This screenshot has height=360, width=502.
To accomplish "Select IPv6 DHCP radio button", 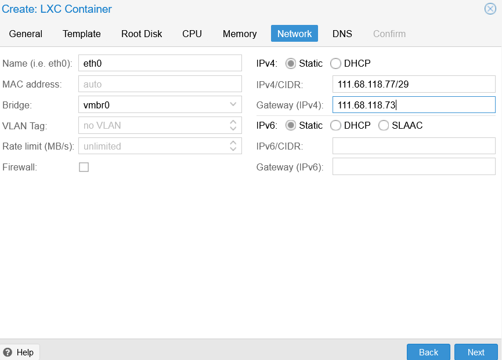I will click(335, 125).
